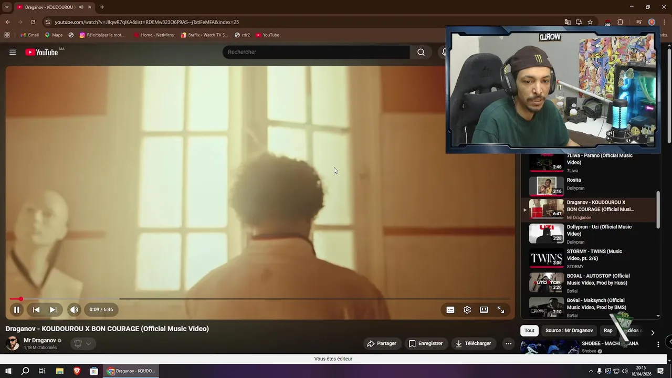The width and height of the screenshot is (672, 378).
Task: Open Gmail bookmark
Action: coord(29,35)
